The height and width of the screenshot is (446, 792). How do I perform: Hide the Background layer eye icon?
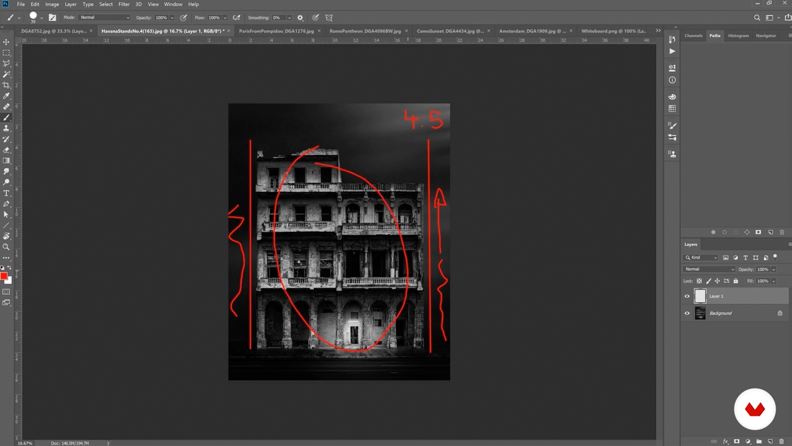click(x=687, y=313)
